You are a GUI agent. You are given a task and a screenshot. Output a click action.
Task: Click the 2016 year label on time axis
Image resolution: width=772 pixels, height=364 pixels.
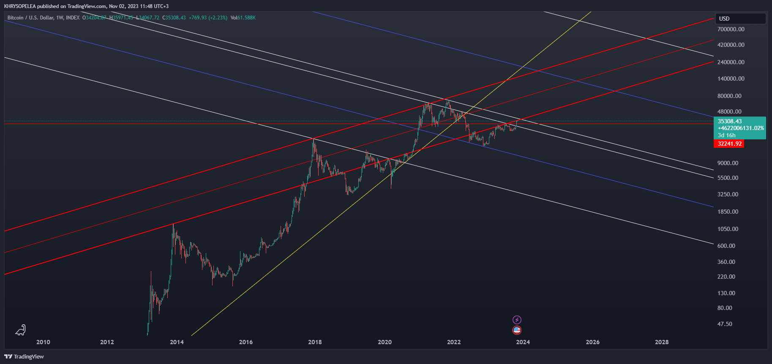(246, 342)
